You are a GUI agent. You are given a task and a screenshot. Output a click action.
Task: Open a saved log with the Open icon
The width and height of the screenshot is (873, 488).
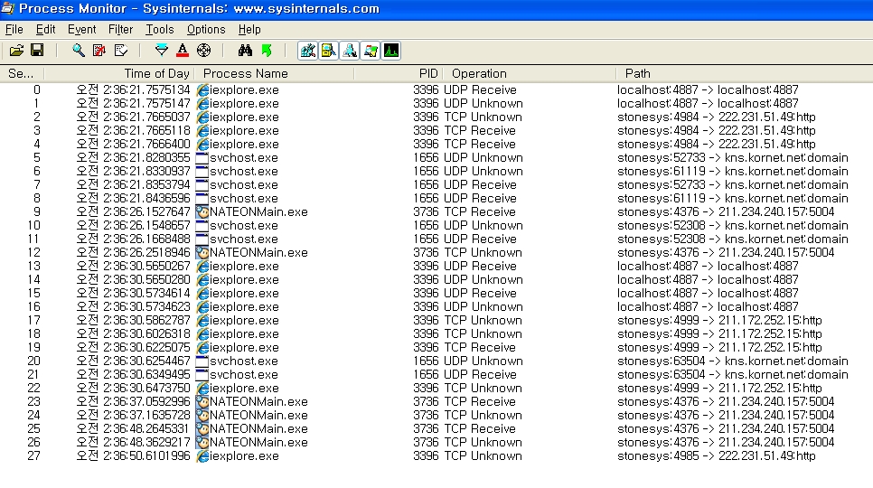click(16, 51)
